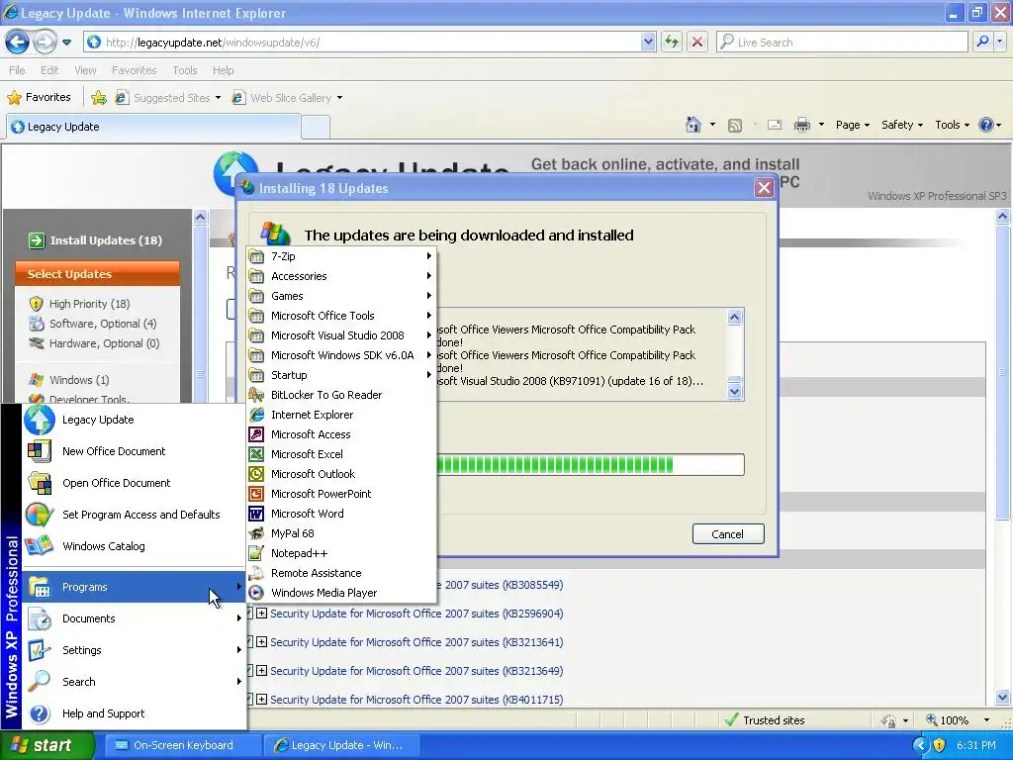Expand Microsoft Office Tools submenu
This screenshot has height=760, width=1013.
pyautogui.click(x=341, y=316)
